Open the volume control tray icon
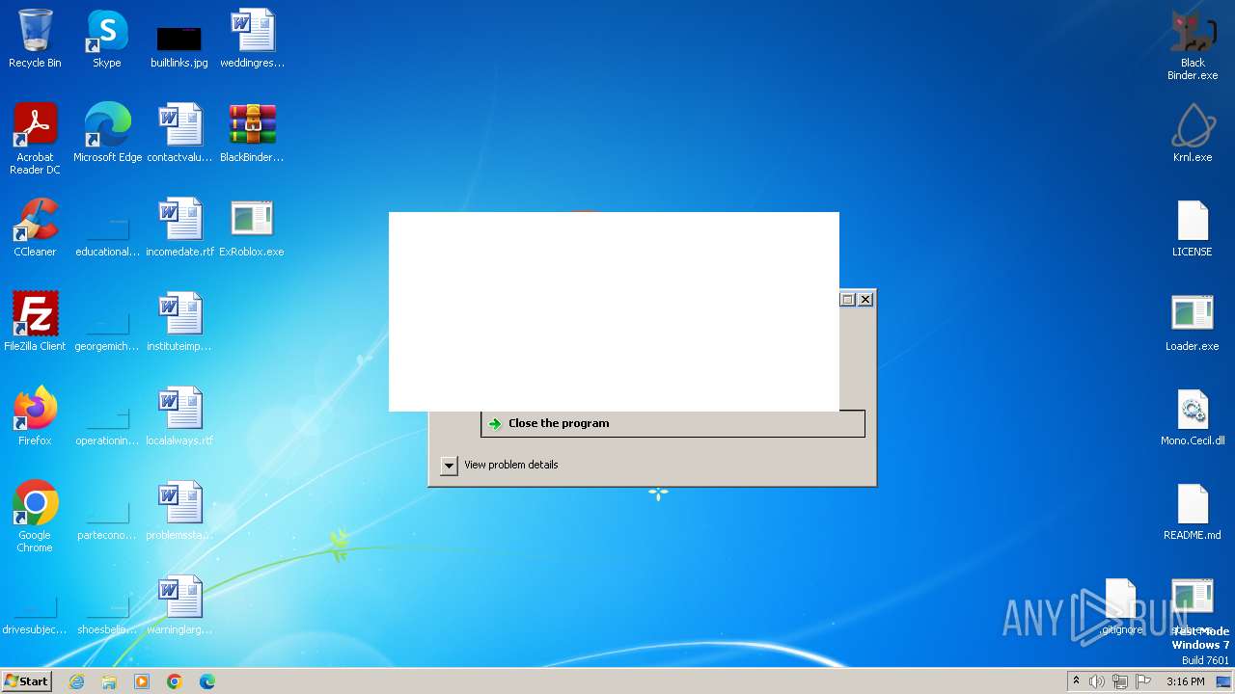The width and height of the screenshot is (1235, 694). tap(1097, 681)
